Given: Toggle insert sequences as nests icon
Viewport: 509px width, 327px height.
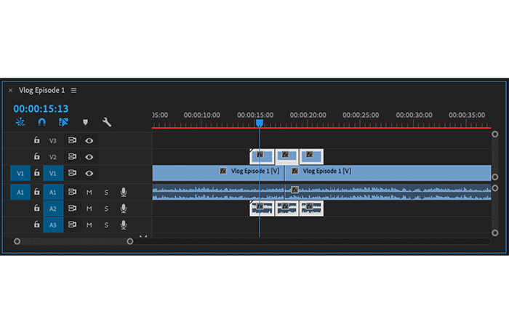Looking at the screenshot, I should pyautogui.click(x=20, y=122).
